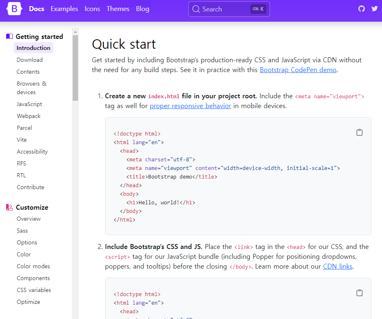Open Parcel sidebar link
This screenshot has height=319, width=382.
pos(24,128)
